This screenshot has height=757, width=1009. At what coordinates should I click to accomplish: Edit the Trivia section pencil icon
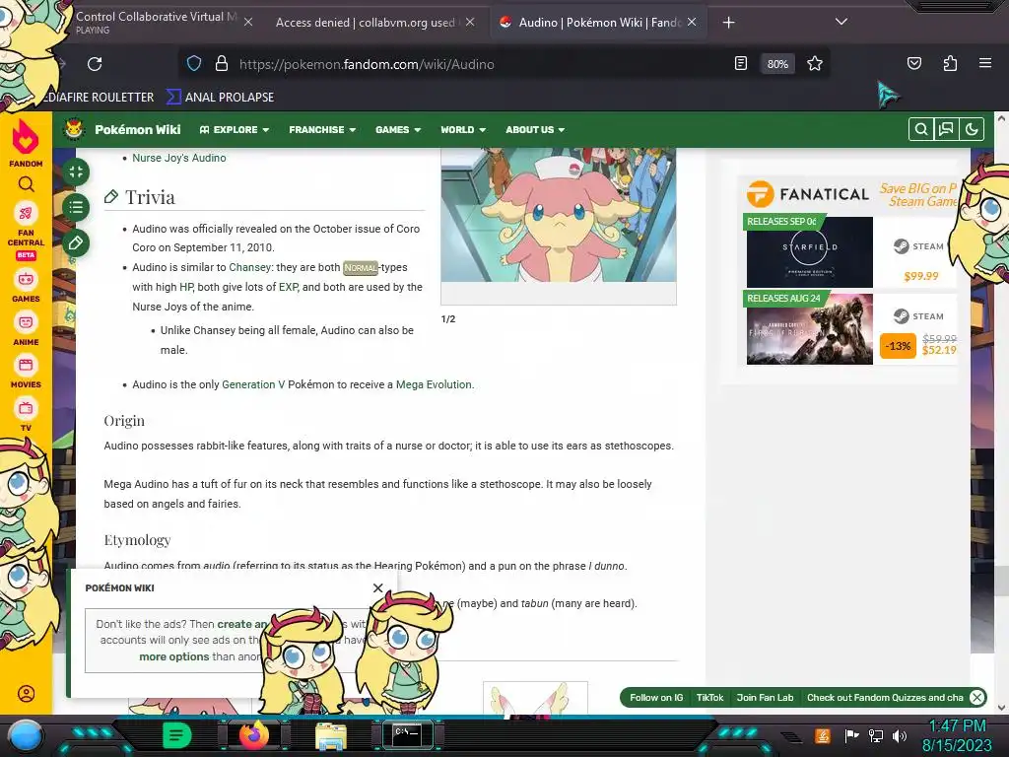click(111, 196)
